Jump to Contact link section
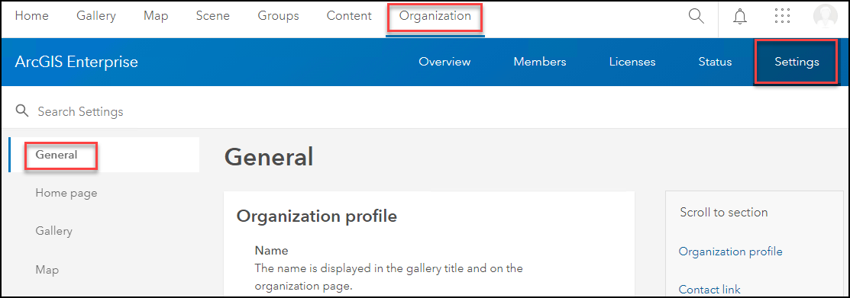The image size is (850, 298). click(709, 290)
